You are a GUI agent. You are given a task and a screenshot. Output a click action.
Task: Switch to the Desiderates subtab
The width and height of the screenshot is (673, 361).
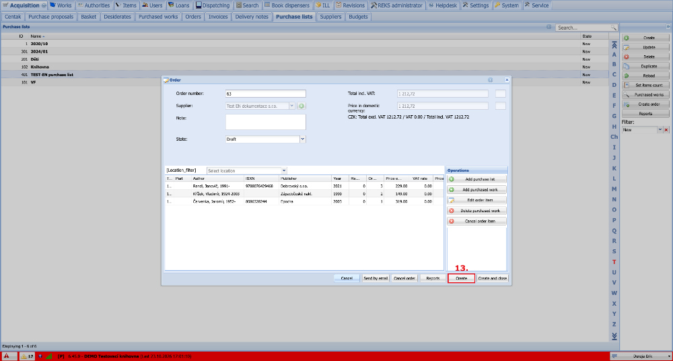118,17
